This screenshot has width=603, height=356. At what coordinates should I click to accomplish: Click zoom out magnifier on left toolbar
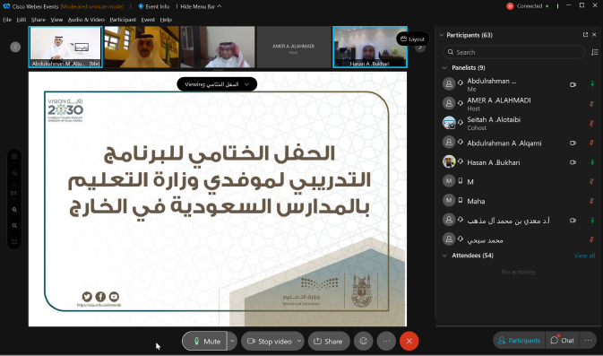(14, 226)
